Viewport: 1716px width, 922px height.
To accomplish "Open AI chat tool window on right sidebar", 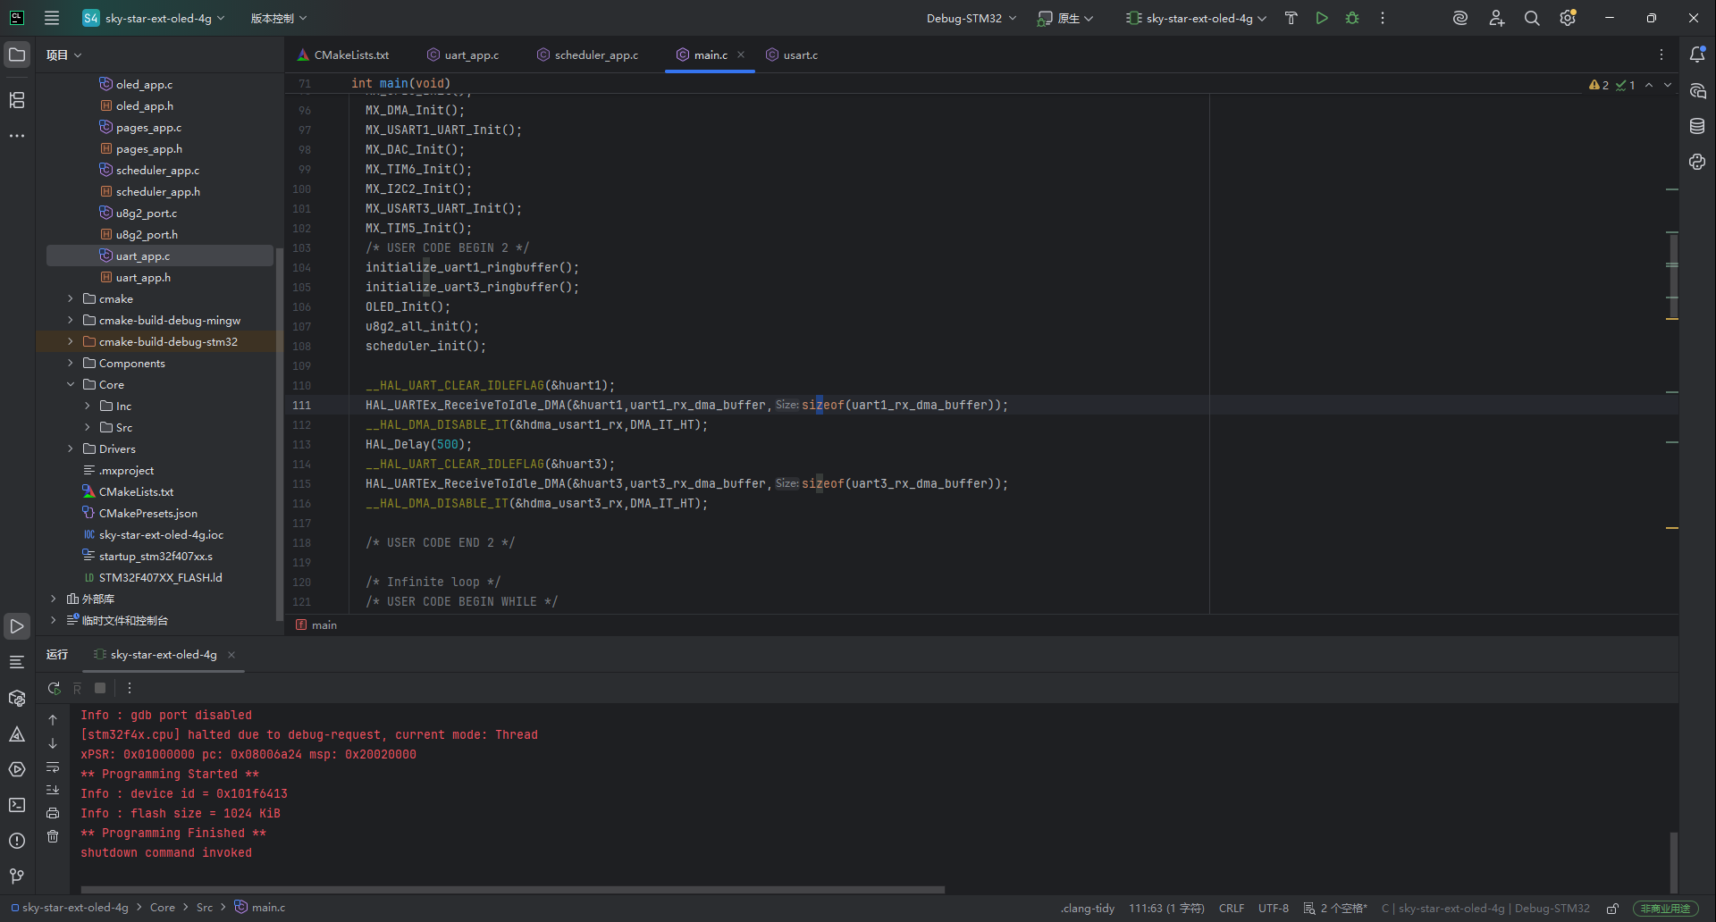I will 1697,91.
